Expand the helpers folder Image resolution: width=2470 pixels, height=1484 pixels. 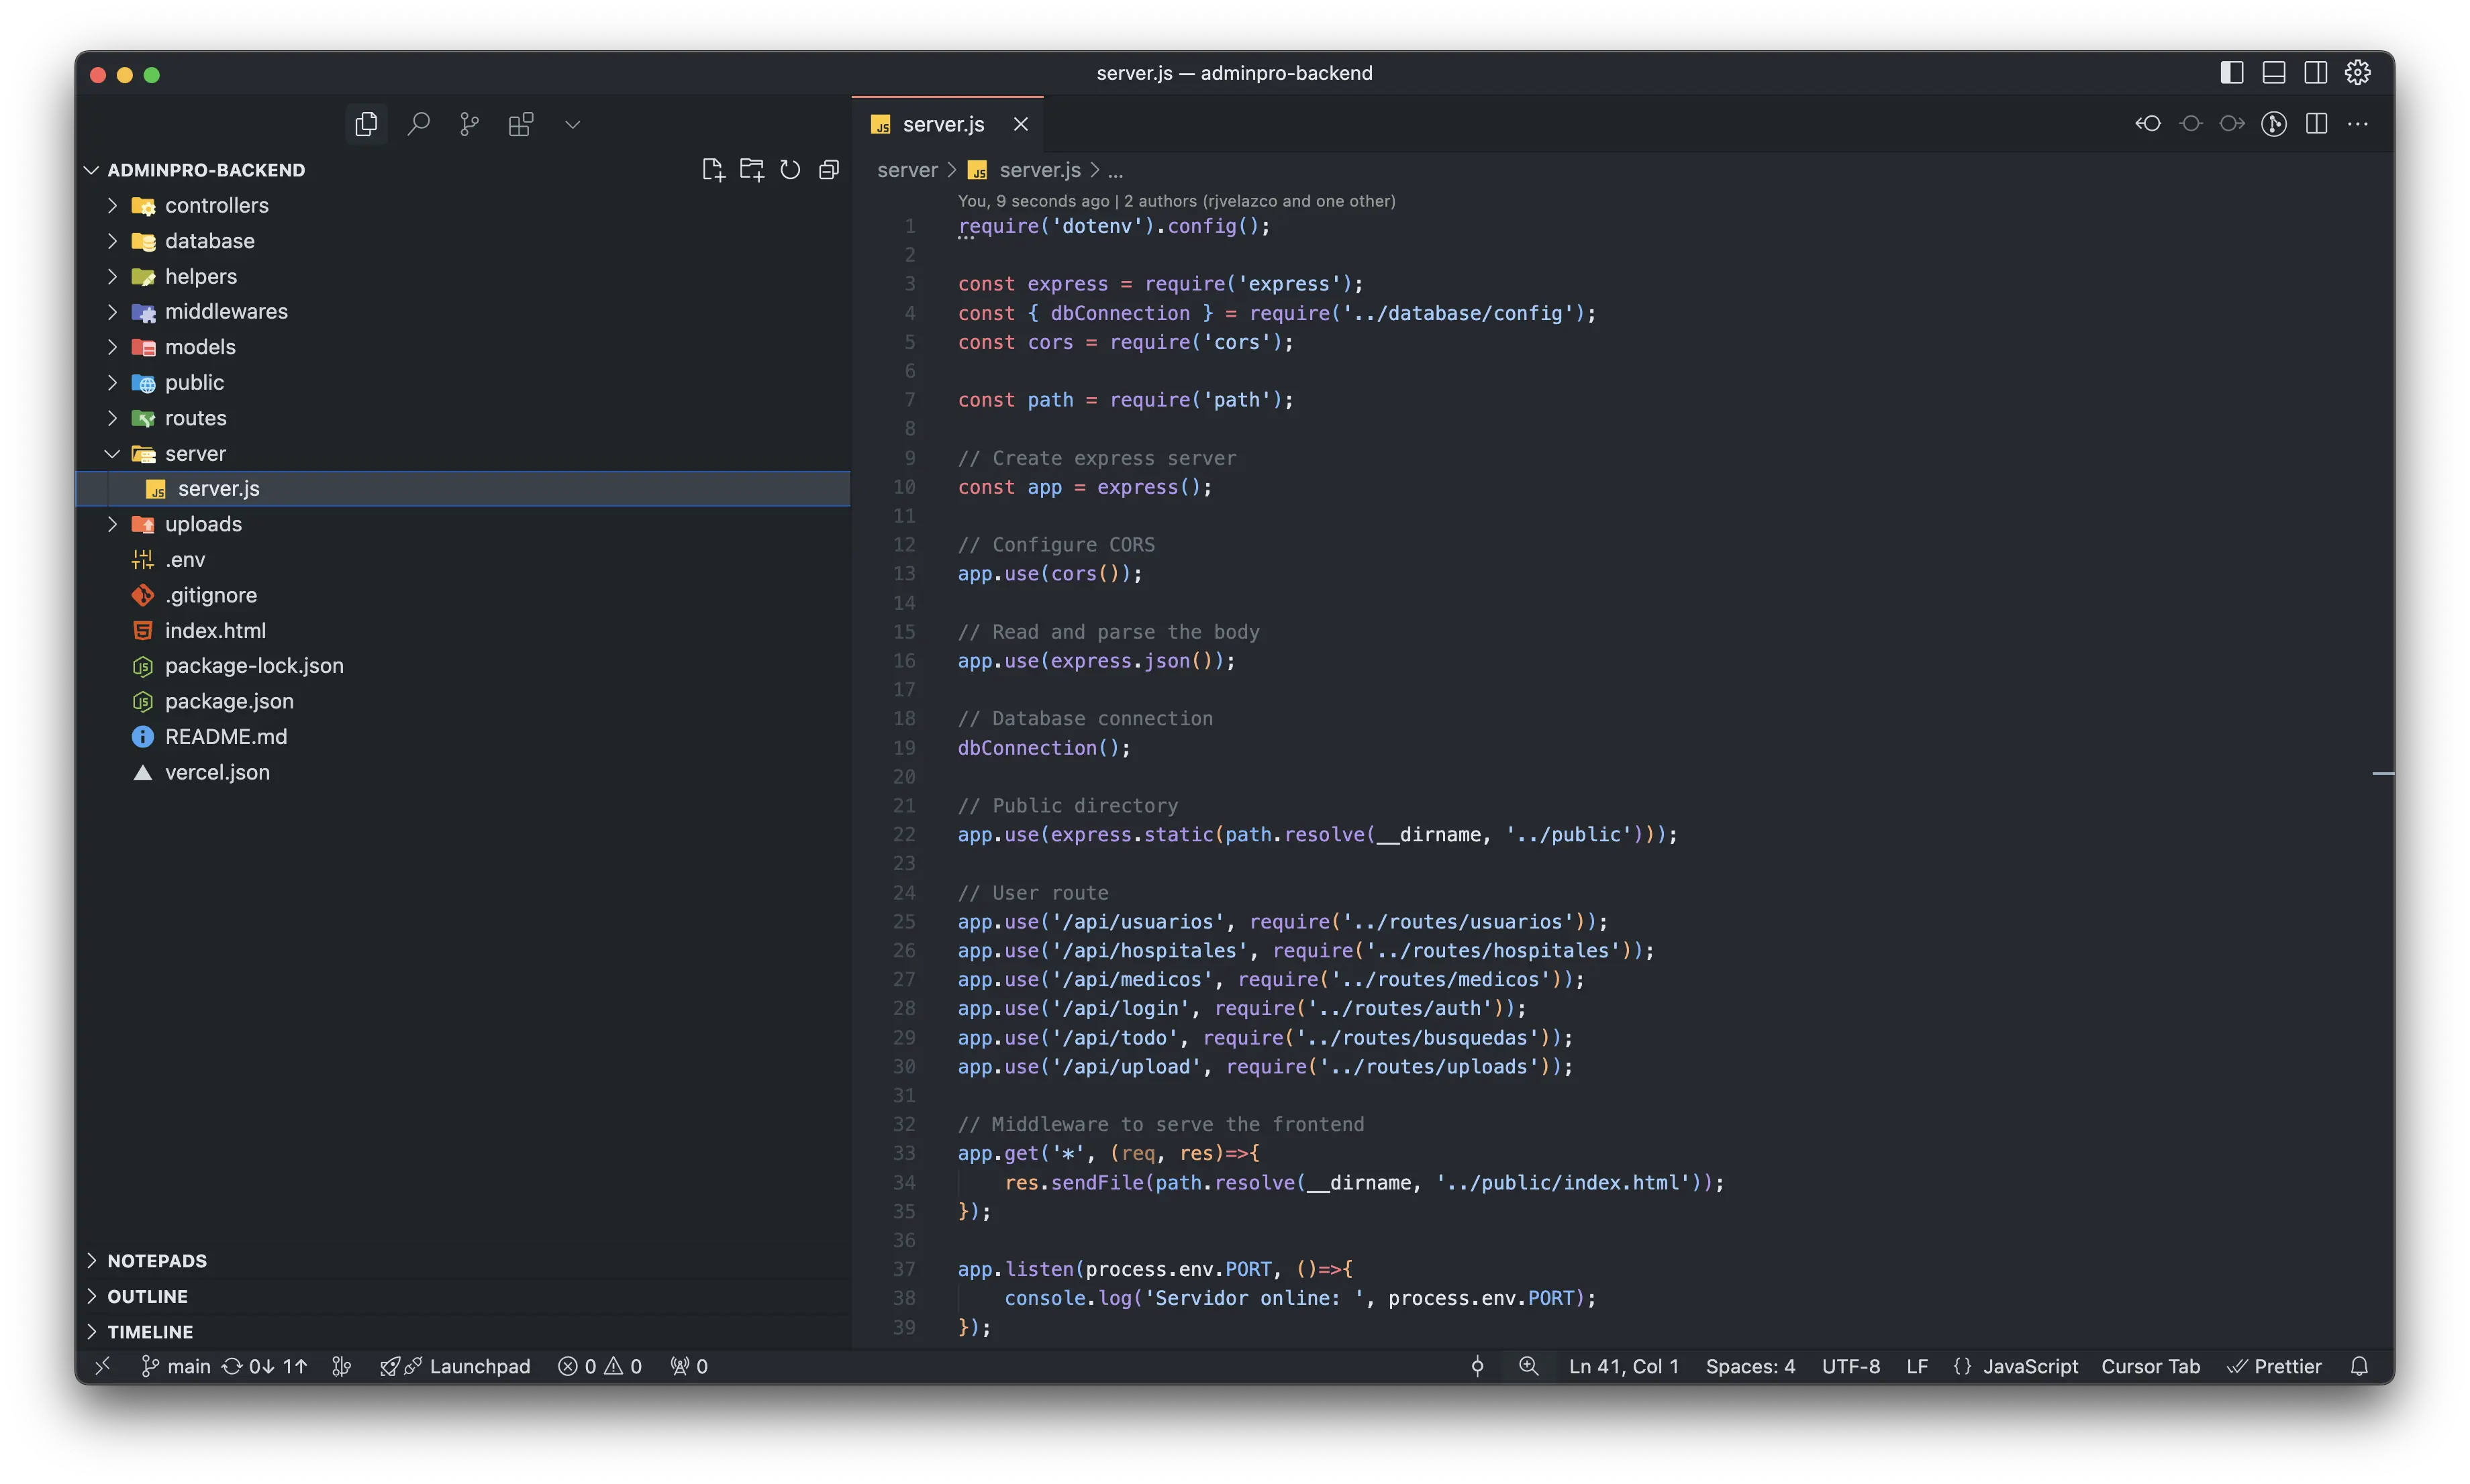click(x=113, y=276)
